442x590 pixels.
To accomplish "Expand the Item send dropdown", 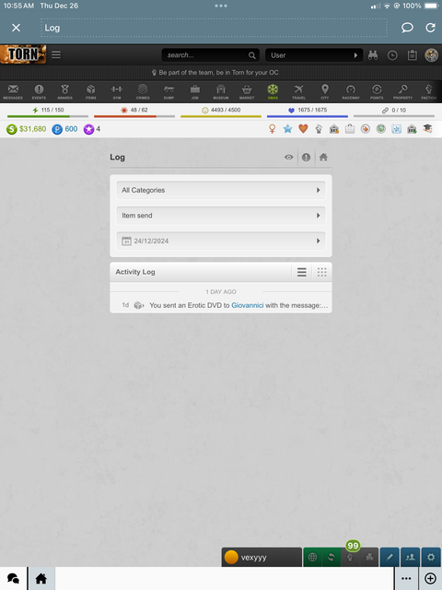I will (221, 216).
